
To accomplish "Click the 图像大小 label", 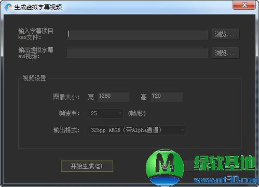I will coord(66,97).
